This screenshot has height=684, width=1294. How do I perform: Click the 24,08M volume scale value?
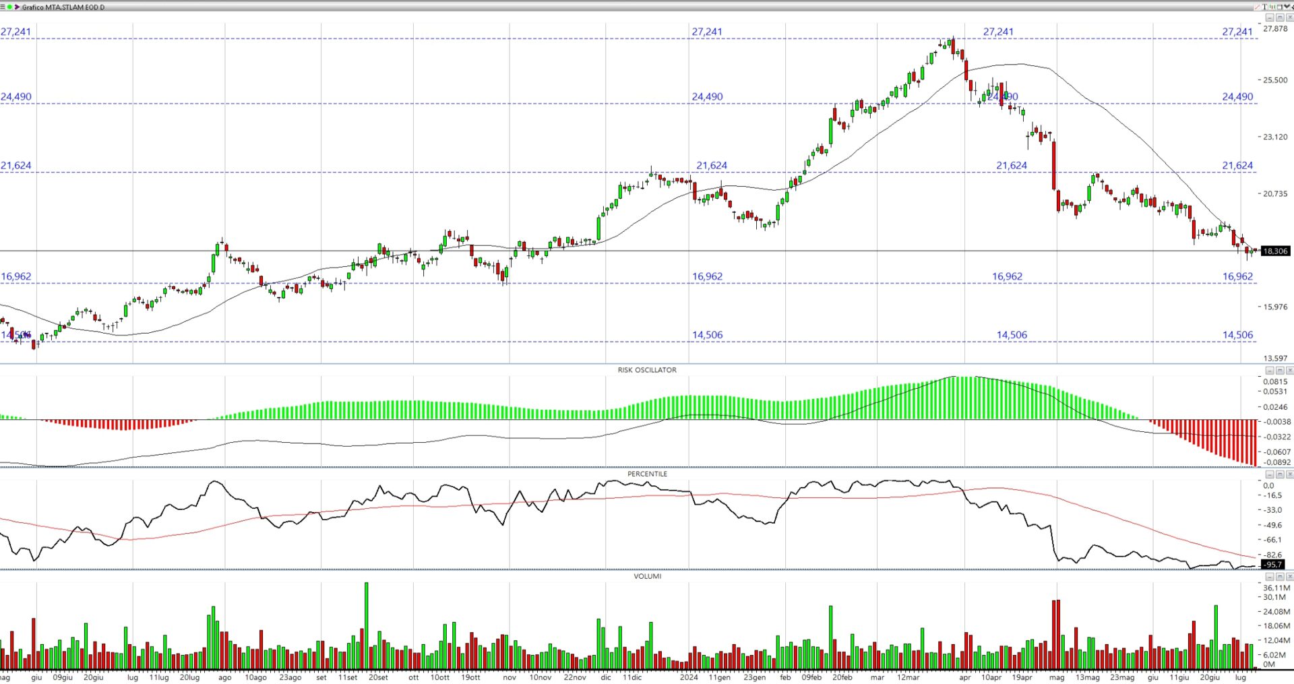click(x=1276, y=611)
